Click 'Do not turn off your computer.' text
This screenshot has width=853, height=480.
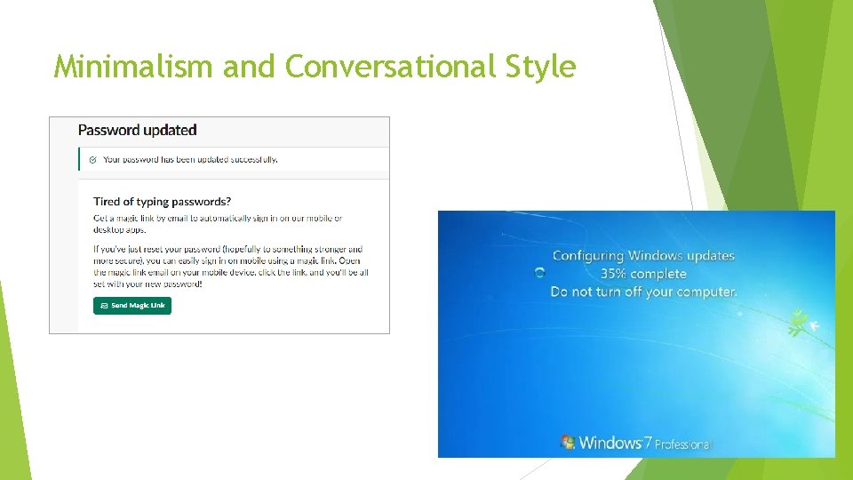point(643,292)
